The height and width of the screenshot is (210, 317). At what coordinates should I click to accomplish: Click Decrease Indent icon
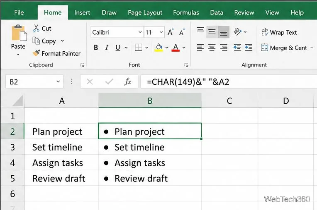tap(237, 48)
